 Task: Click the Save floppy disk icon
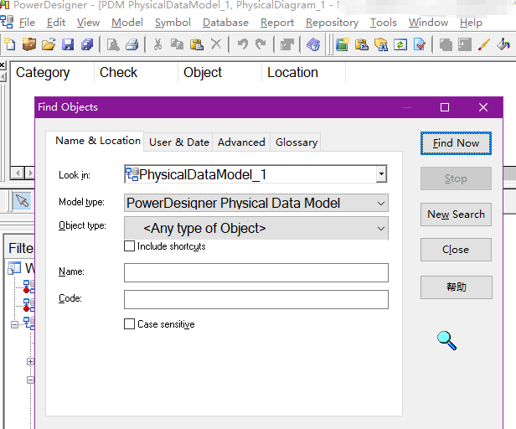[68, 44]
